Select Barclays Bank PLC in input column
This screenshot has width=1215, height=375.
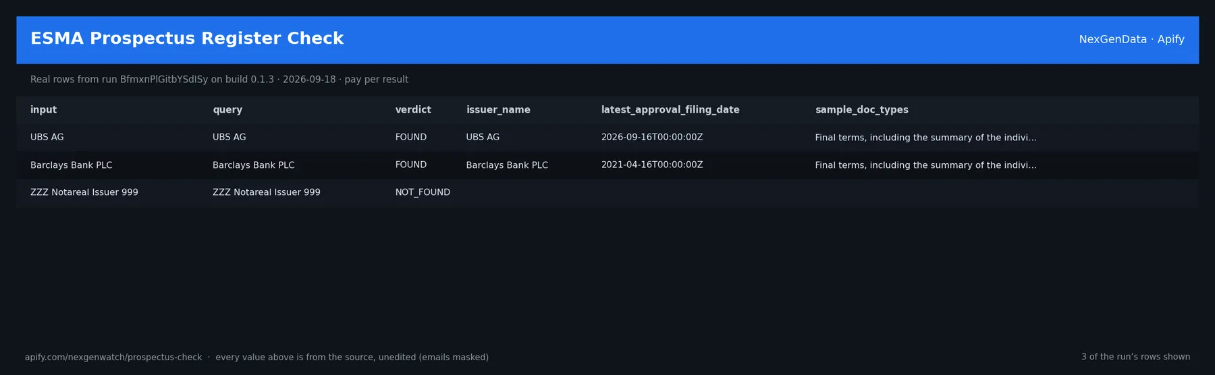coord(72,165)
